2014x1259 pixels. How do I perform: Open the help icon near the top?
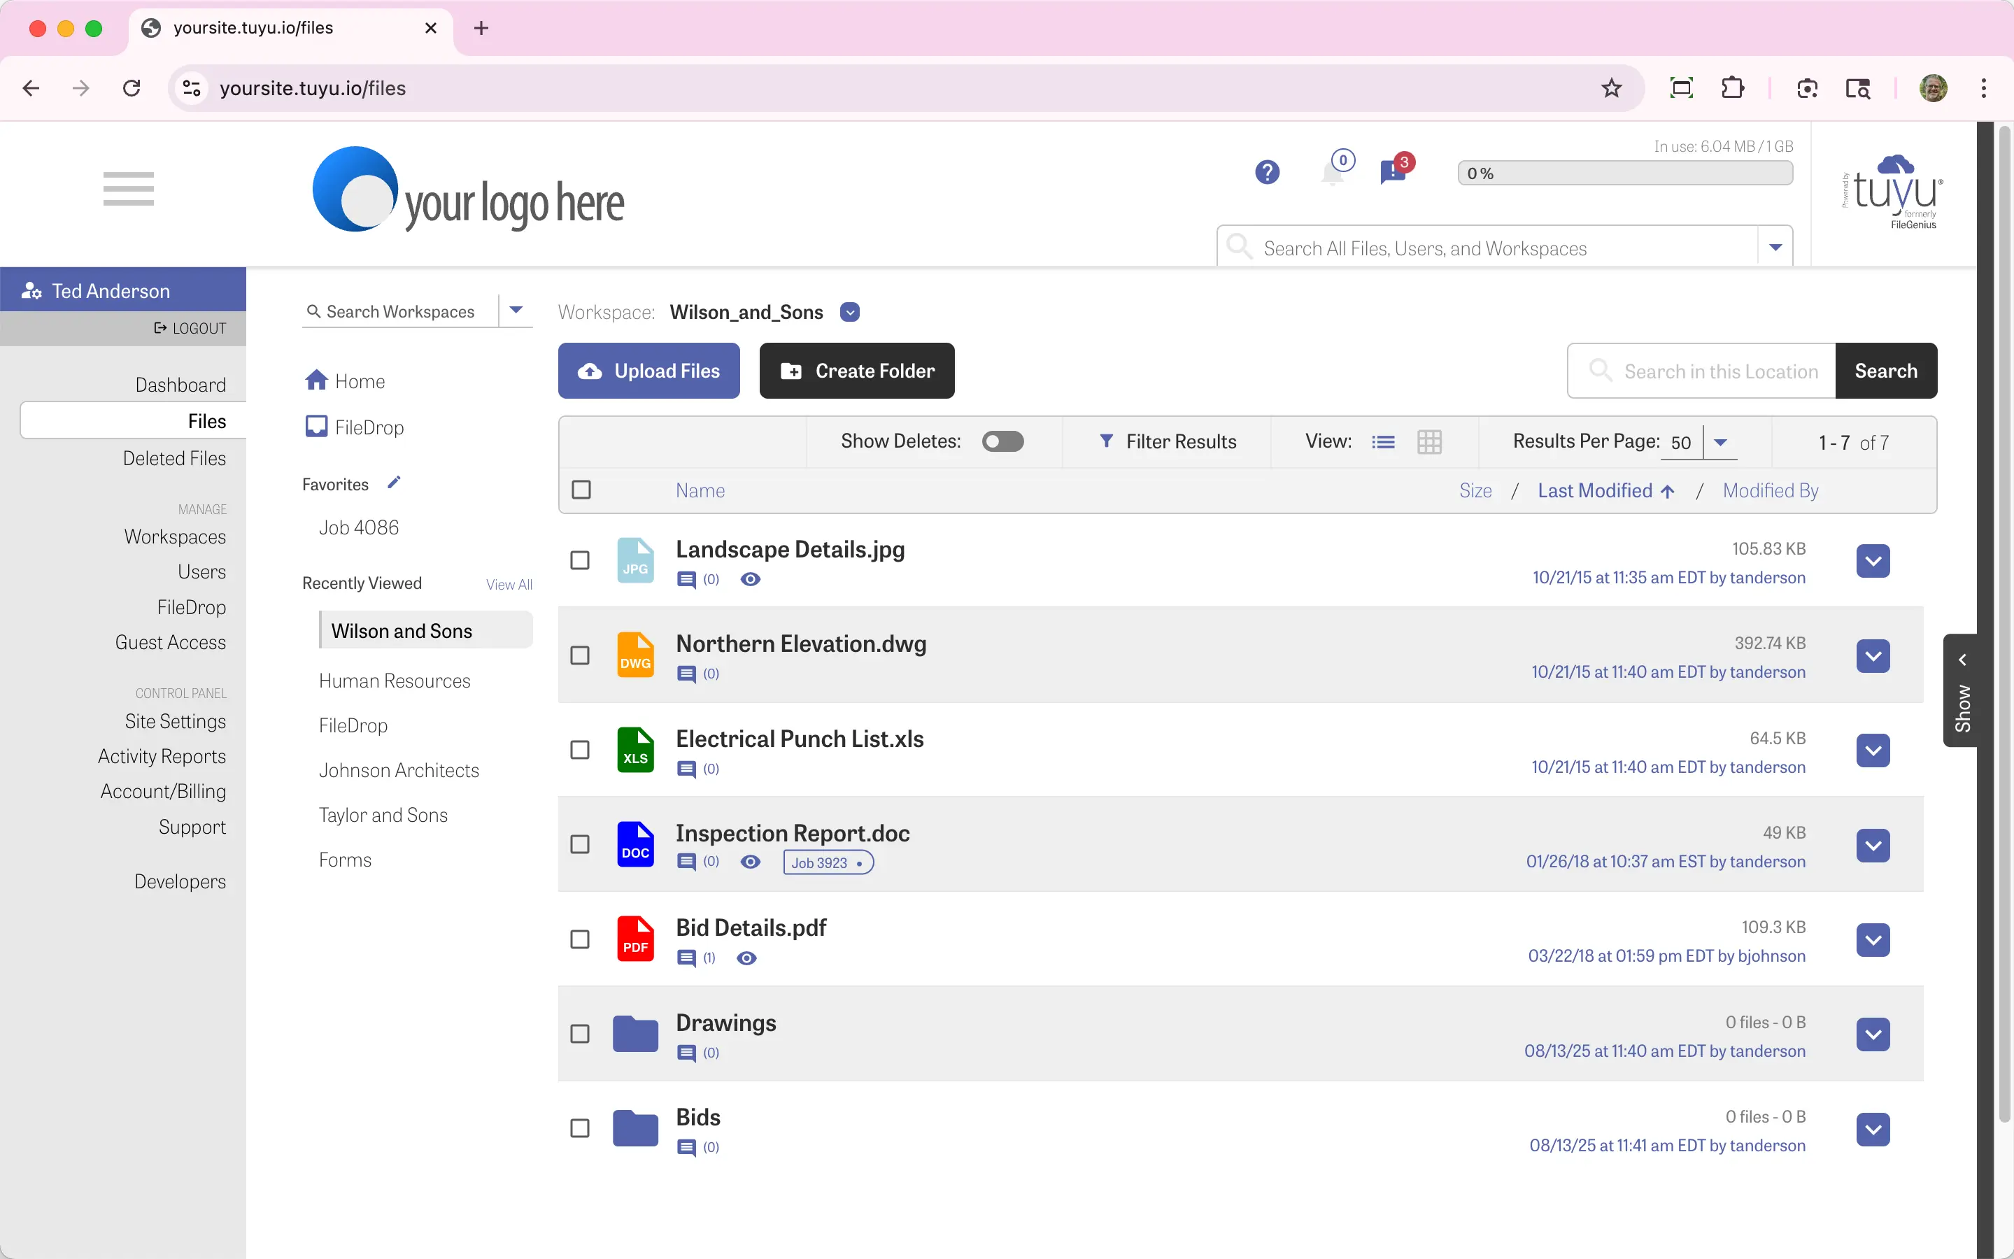pos(1266,171)
